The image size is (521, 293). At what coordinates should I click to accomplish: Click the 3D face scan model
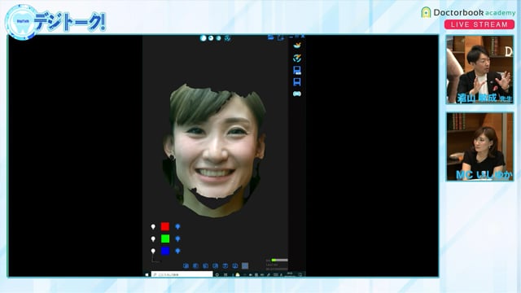point(214,151)
